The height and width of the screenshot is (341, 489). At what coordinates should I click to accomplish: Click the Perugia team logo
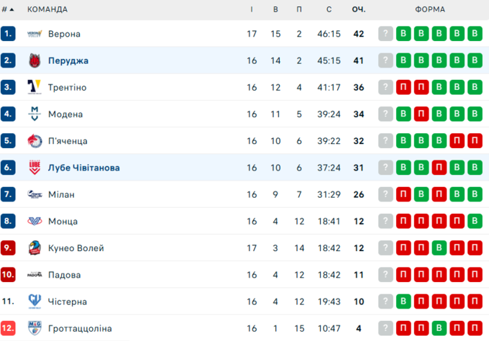tap(35, 60)
